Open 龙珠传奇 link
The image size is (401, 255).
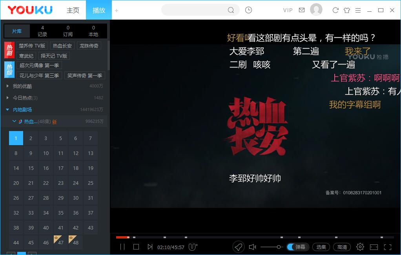tap(89, 46)
